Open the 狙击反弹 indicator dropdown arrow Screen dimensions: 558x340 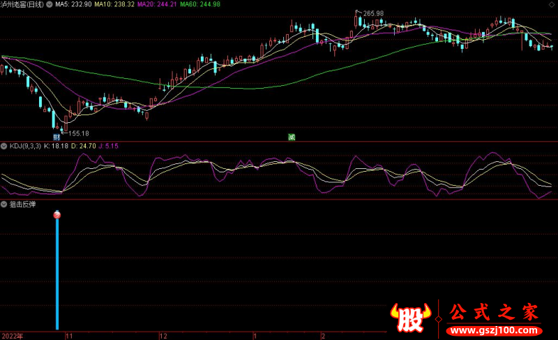coord(4,205)
